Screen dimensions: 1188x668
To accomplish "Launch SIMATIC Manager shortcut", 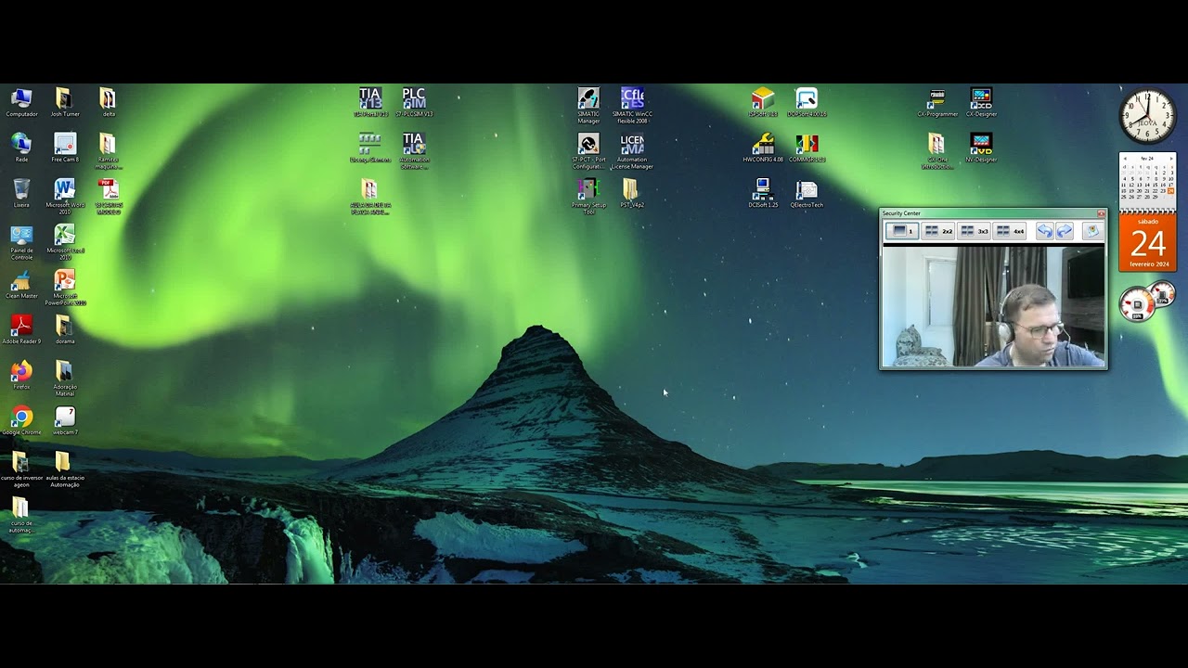I will tap(588, 105).
